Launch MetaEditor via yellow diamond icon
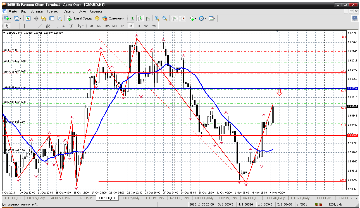This screenshot has height=208, width=360. point(97,18)
